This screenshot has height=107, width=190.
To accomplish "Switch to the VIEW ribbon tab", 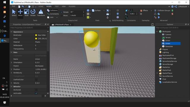I will [x=64, y=7].
